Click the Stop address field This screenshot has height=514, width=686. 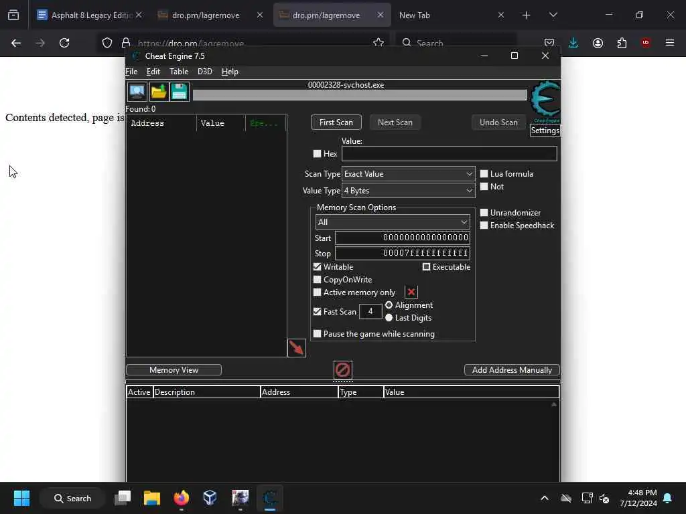pos(403,253)
